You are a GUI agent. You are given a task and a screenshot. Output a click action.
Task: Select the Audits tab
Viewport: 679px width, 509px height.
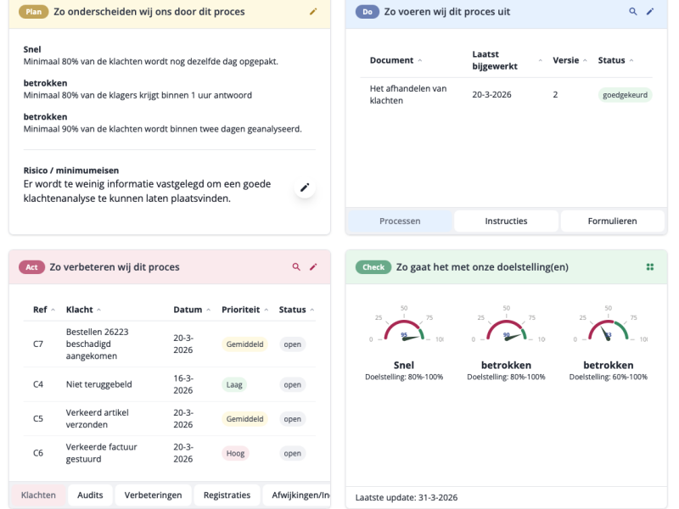click(x=89, y=495)
